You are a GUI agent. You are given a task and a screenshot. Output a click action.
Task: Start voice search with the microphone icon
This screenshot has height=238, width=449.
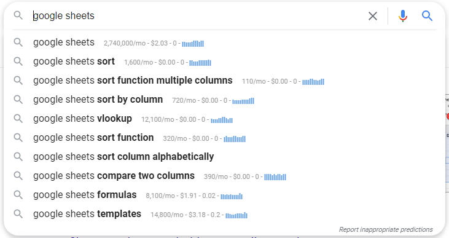click(x=402, y=16)
